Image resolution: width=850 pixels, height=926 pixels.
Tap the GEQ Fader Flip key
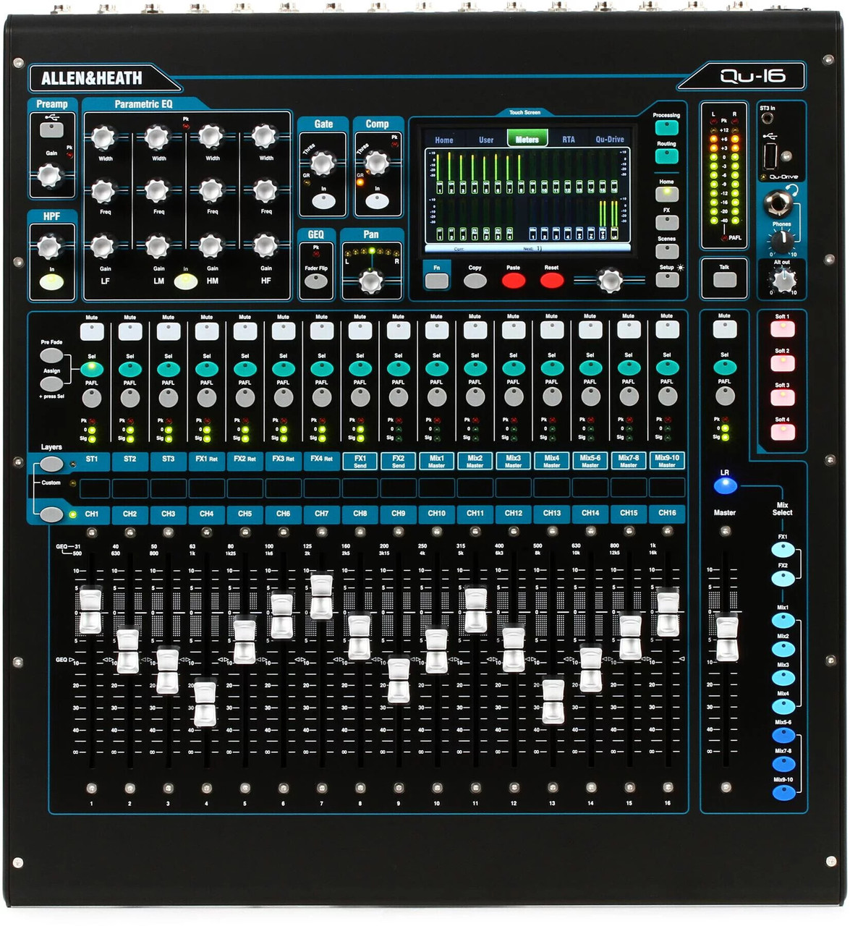315,281
